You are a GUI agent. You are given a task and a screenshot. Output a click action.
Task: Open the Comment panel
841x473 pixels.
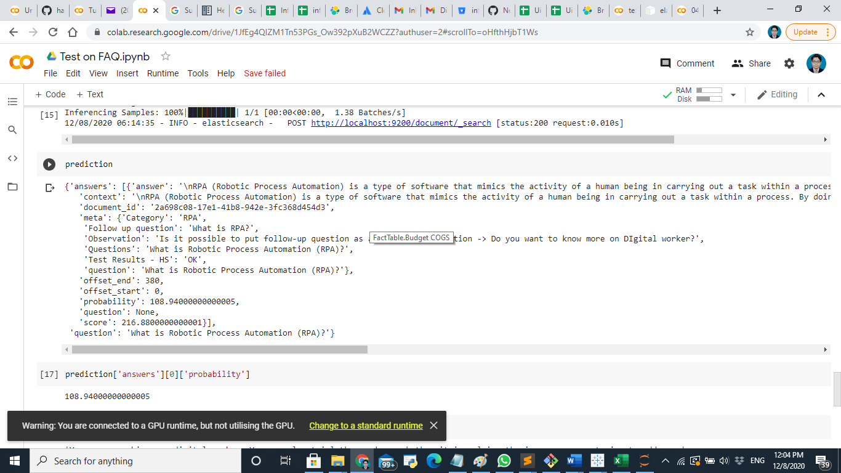687,63
